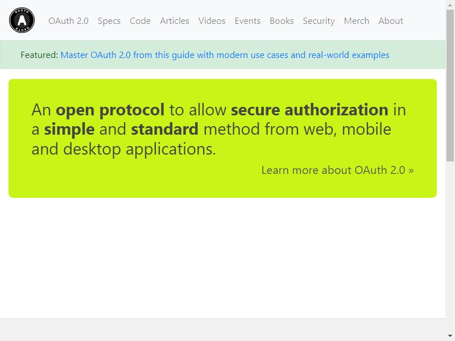Open the About page
Image resolution: width=455 pixels, height=341 pixels.
391,21
